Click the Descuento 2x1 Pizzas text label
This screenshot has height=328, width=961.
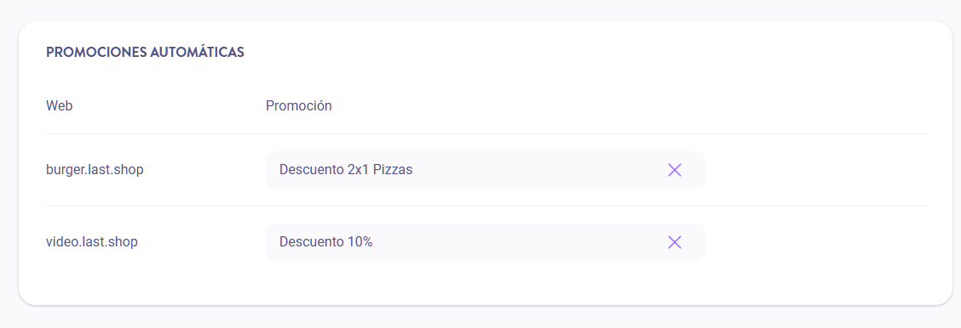pyautogui.click(x=346, y=170)
